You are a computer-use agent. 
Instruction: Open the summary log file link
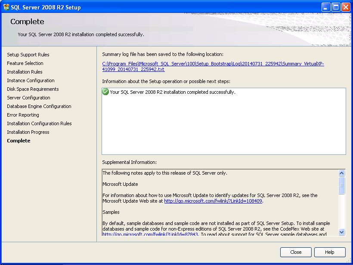pyautogui.click(x=213, y=64)
